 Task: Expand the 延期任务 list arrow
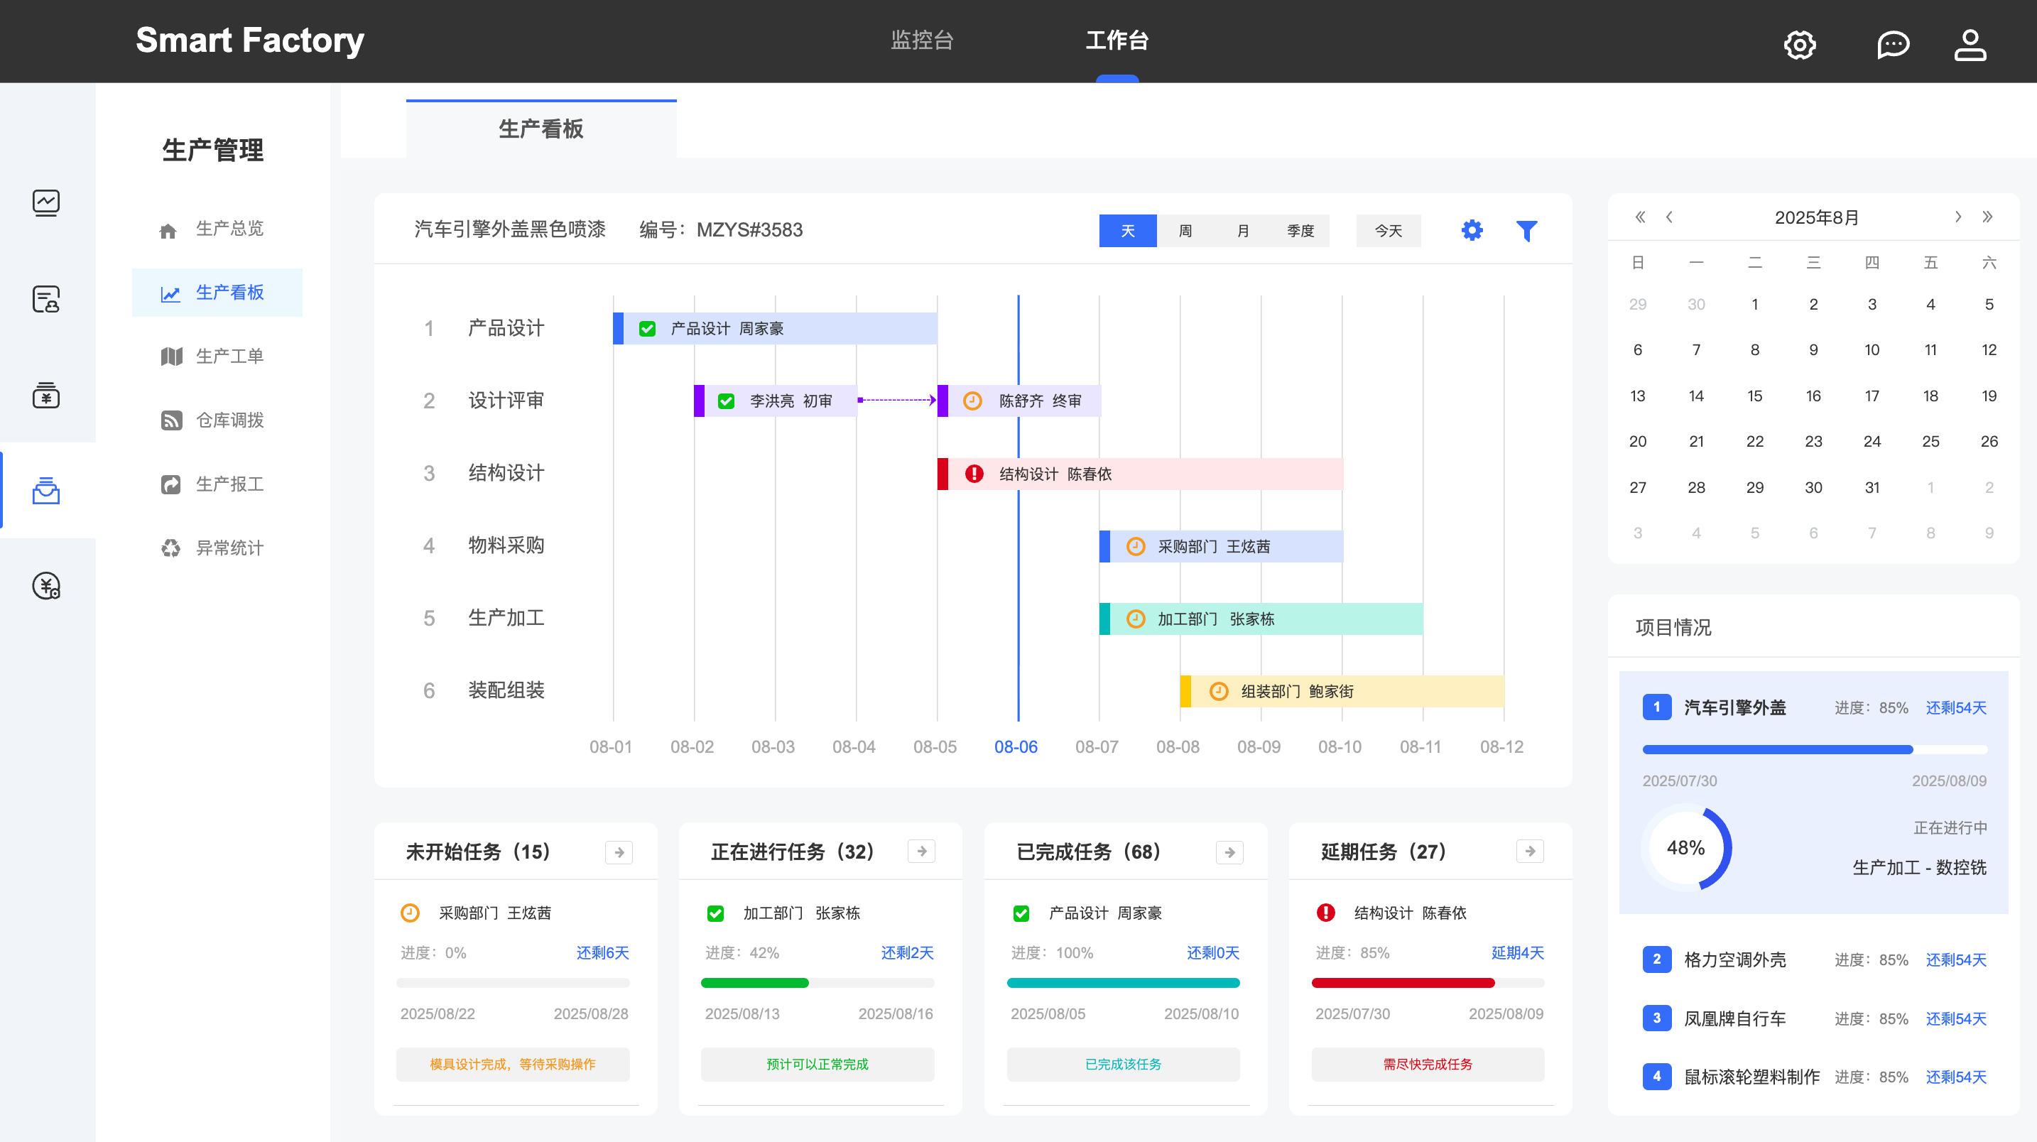click(1529, 852)
